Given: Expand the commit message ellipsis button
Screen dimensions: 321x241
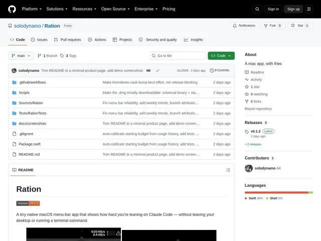Looking at the screenshot, I should [x=148, y=70].
